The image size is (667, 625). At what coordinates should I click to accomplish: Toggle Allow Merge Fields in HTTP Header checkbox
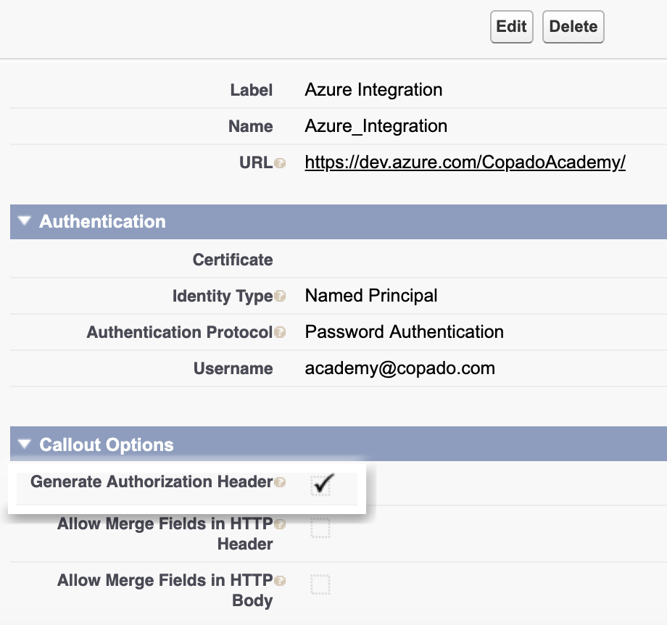pyautogui.click(x=320, y=528)
